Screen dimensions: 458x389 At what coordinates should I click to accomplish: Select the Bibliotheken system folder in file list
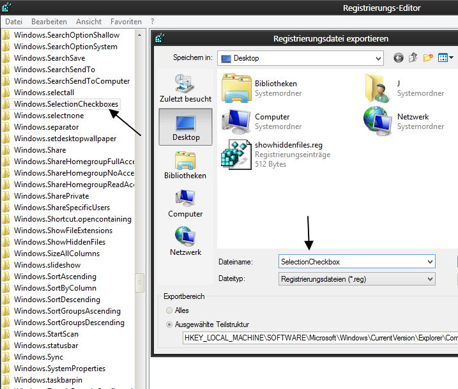[262, 88]
